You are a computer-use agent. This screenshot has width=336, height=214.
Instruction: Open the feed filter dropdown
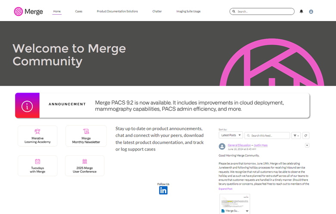click(x=296, y=136)
